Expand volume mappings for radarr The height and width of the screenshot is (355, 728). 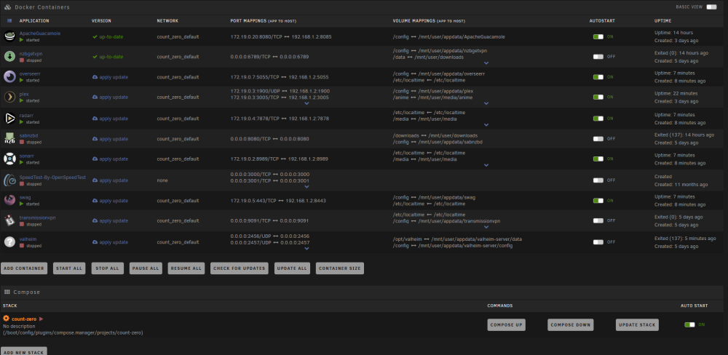point(486,125)
